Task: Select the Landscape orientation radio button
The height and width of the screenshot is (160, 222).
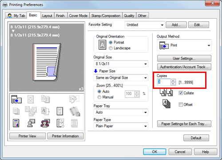Action: click(111, 48)
